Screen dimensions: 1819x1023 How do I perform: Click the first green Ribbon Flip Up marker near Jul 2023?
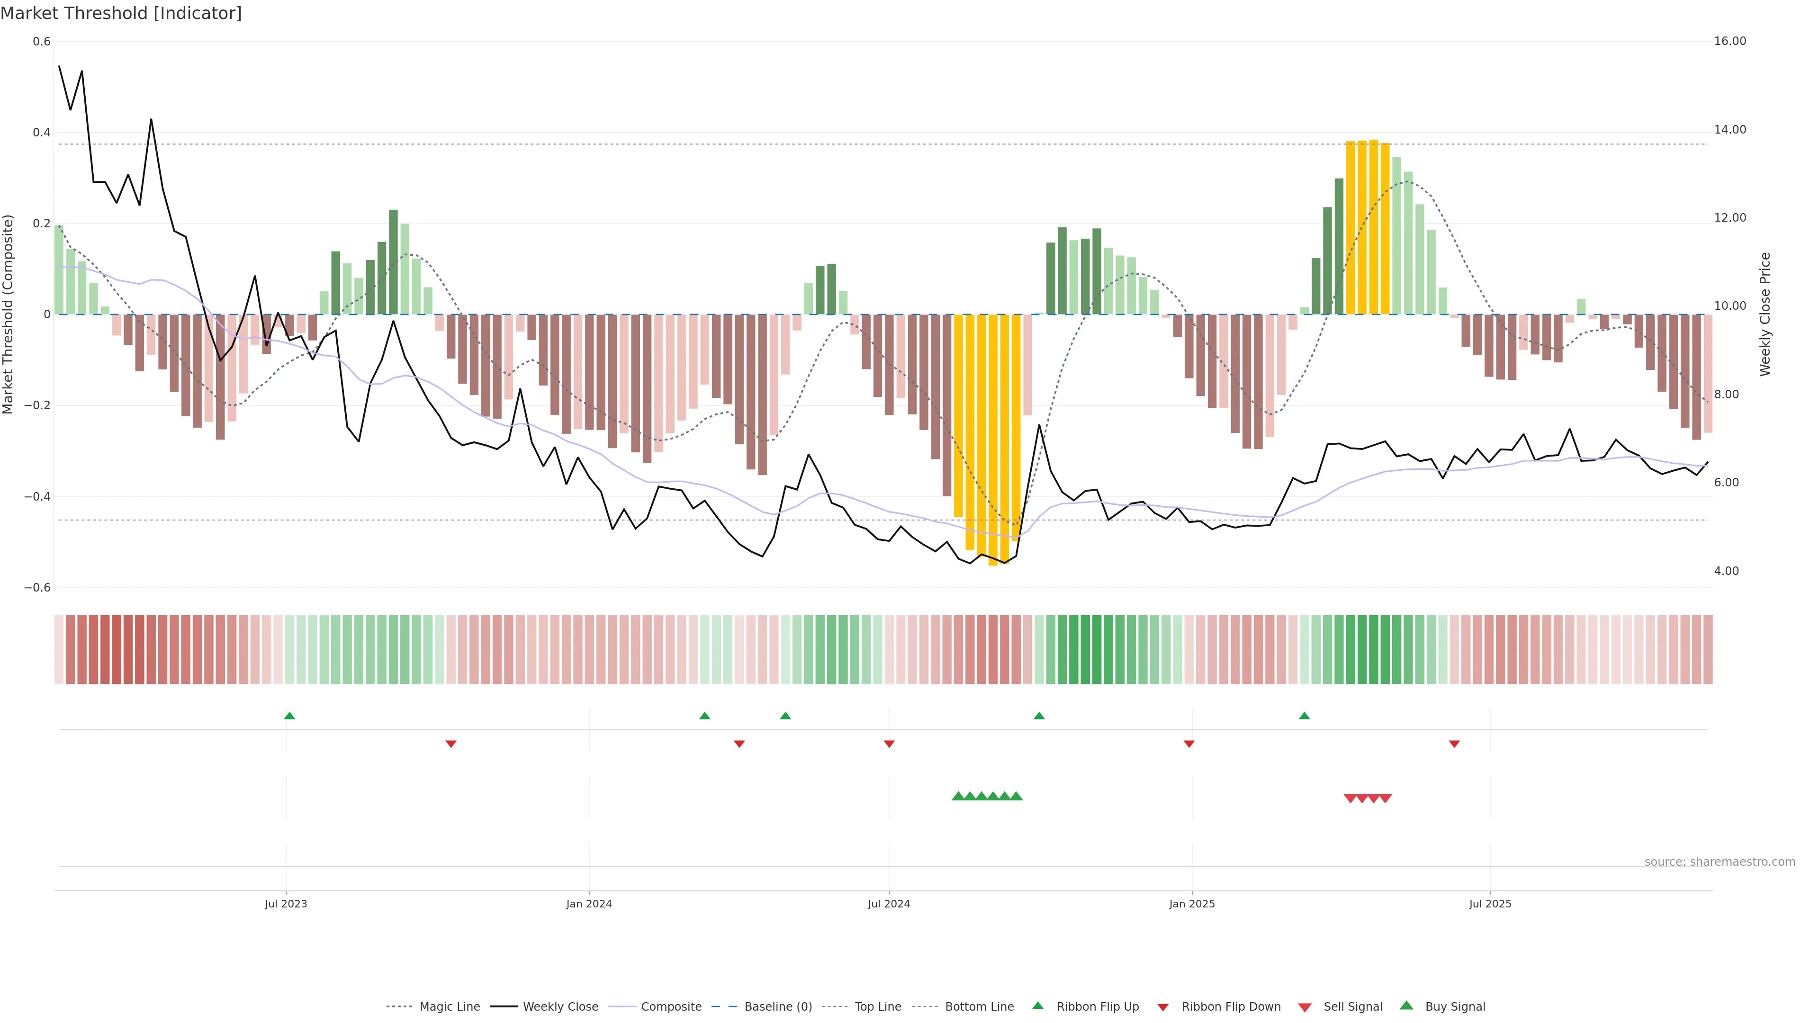coord(289,716)
